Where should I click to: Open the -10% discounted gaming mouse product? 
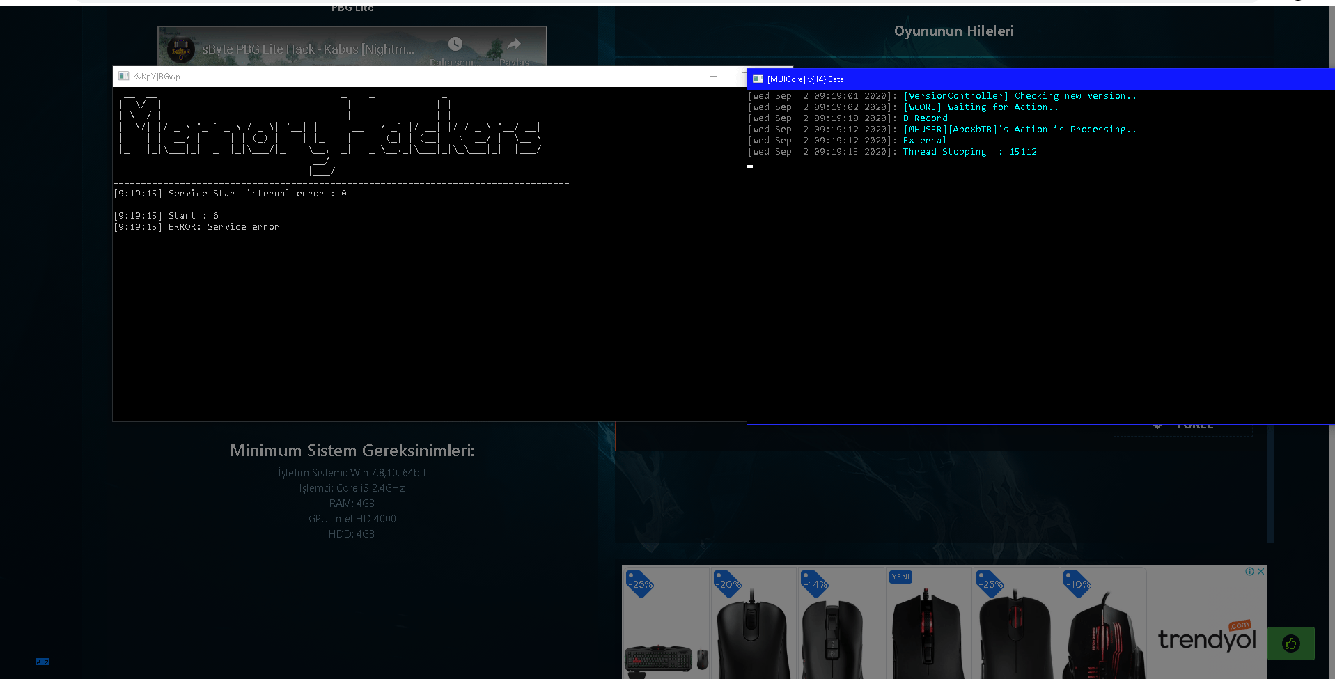coord(1103,623)
